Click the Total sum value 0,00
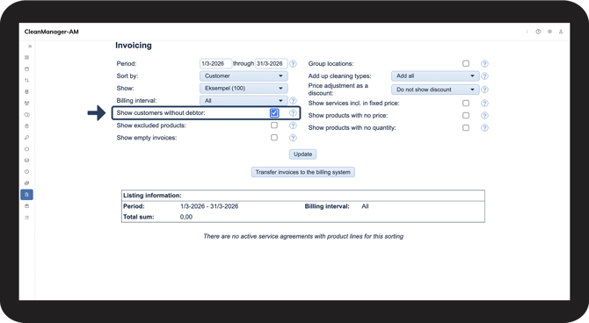This screenshot has height=323, width=589. [186, 217]
